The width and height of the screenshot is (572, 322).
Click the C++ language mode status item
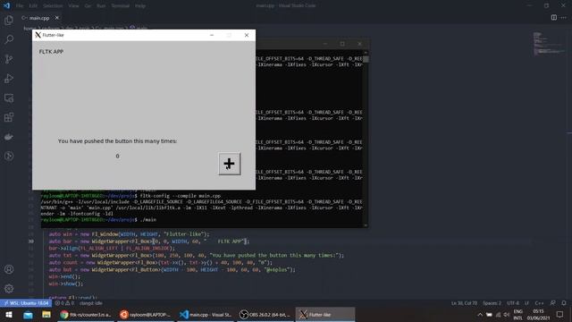point(539,303)
